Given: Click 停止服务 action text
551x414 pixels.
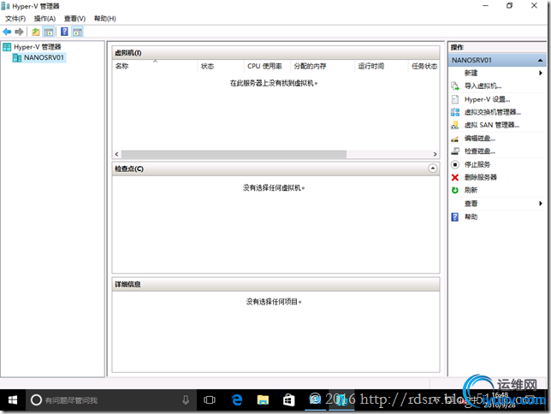Looking at the screenshot, I should pyautogui.click(x=477, y=164).
